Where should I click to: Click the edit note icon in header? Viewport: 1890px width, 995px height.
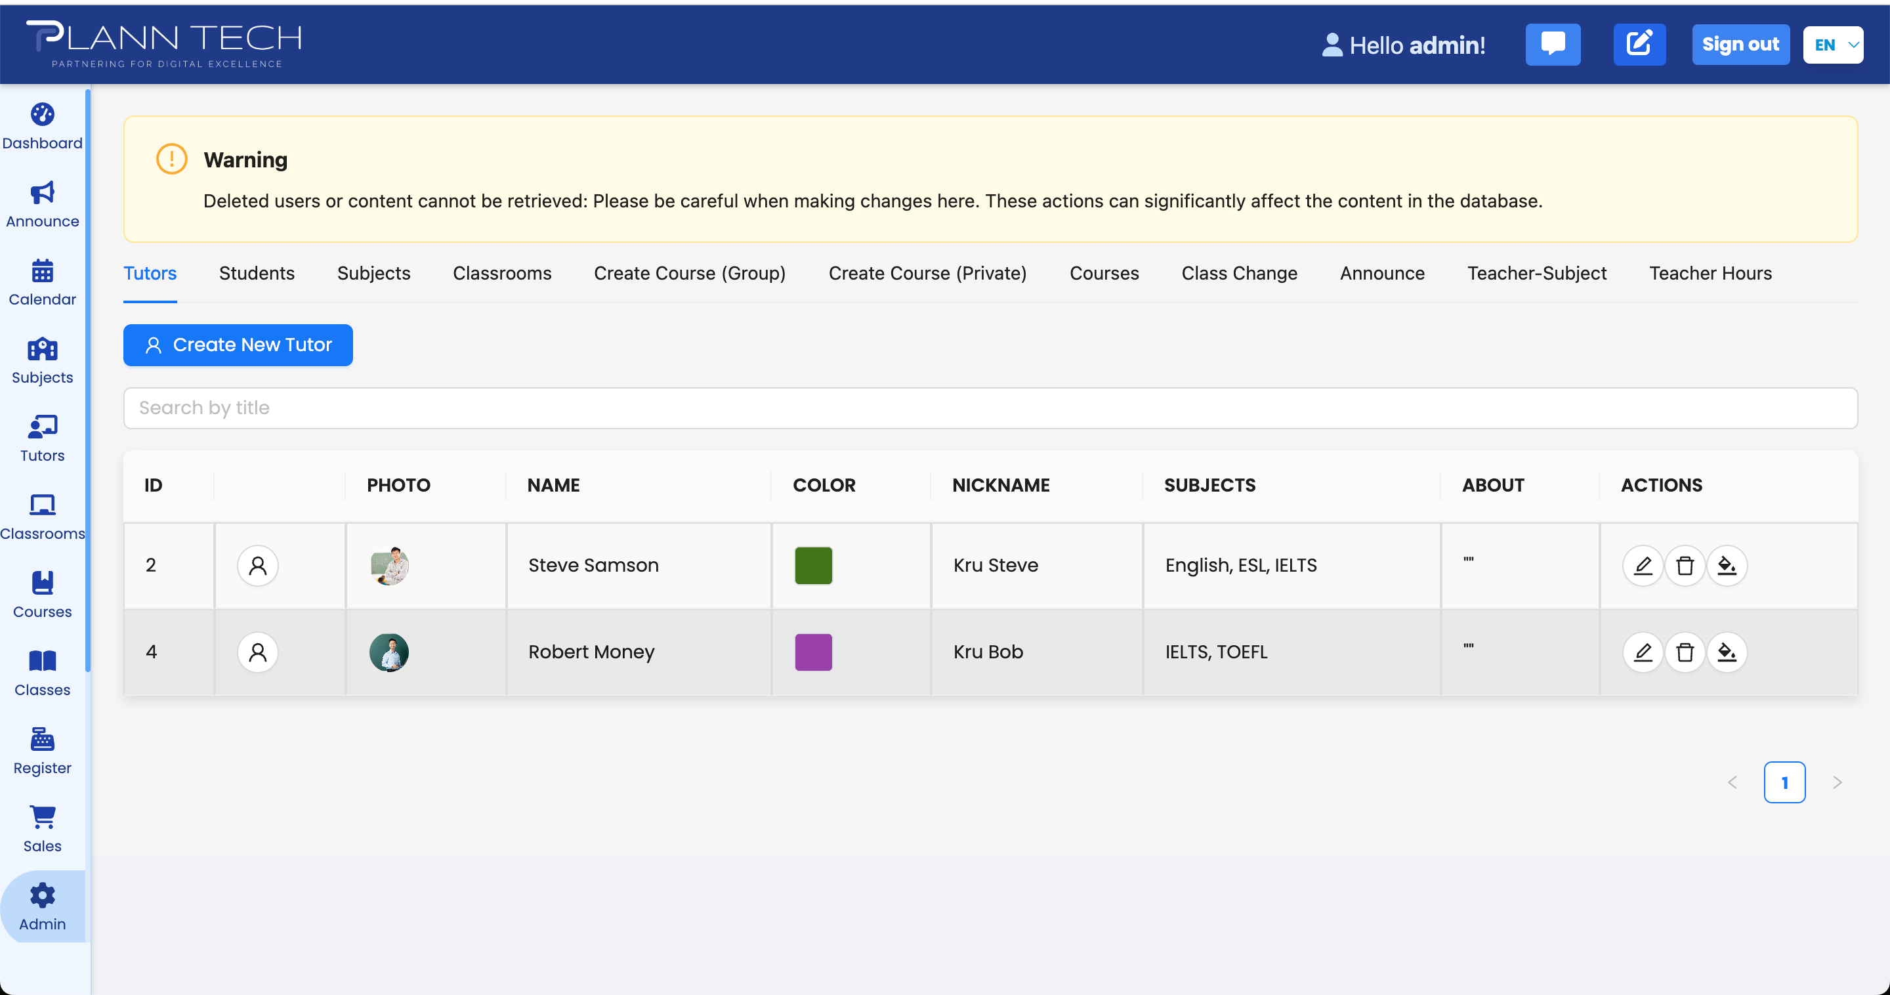point(1639,44)
